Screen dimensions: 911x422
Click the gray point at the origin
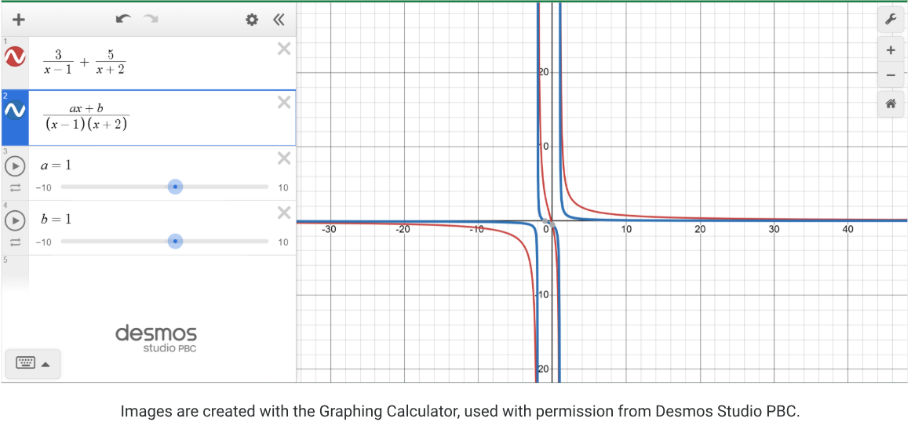point(552,224)
